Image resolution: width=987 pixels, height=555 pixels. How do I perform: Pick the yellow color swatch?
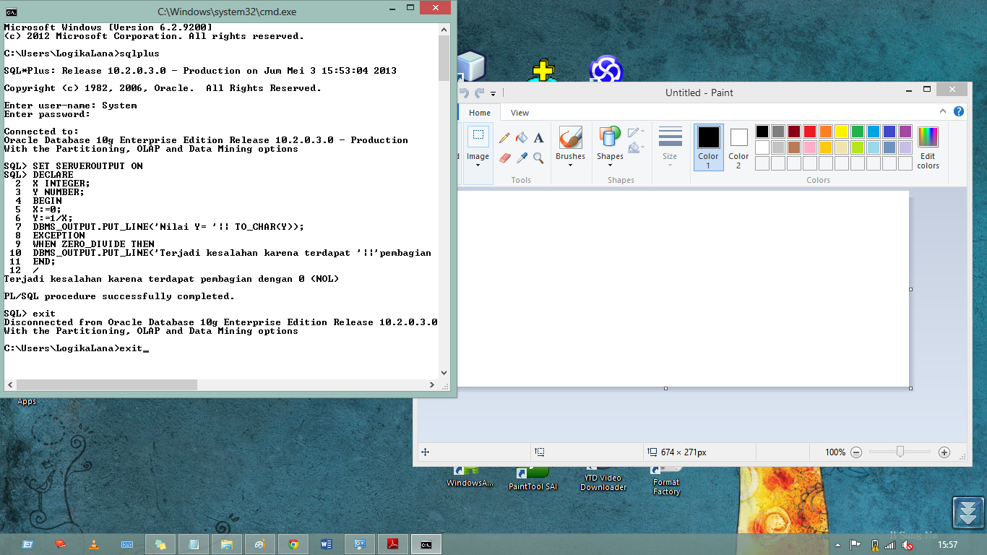pyautogui.click(x=842, y=132)
